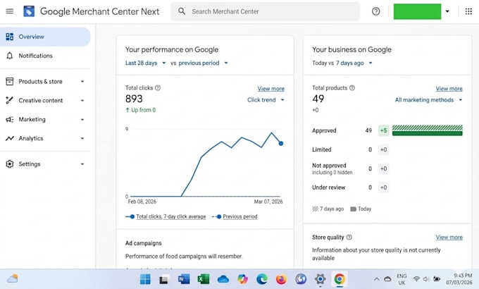Click the Store quality info icon
Screen dimensions: 479x289
[x=349, y=237]
